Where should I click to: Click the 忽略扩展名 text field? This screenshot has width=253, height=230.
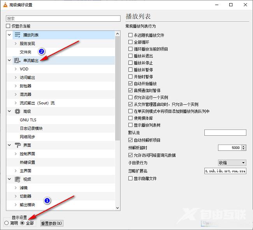tap(225, 171)
